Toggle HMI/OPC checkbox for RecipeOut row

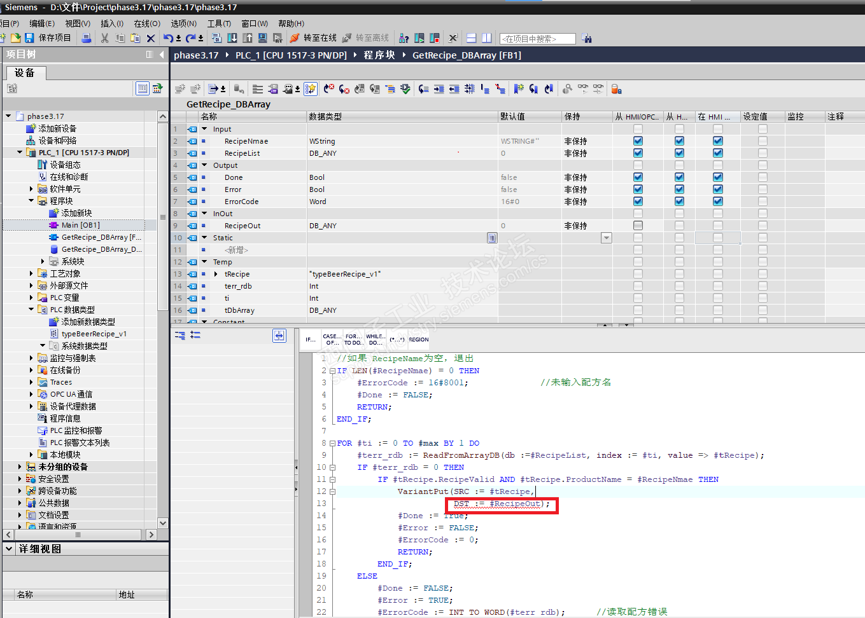[x=638, y=226]
